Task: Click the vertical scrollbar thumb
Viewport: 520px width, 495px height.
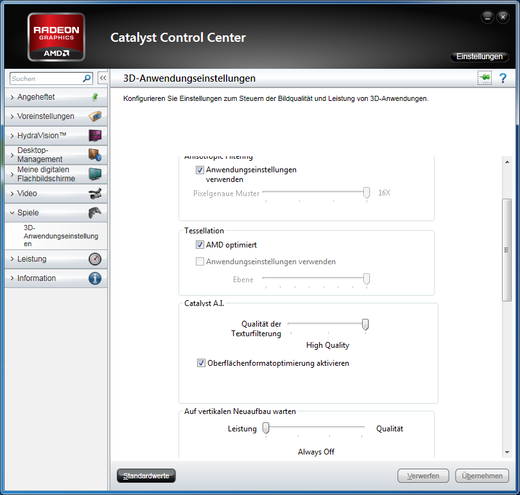Action: (507, 250)
